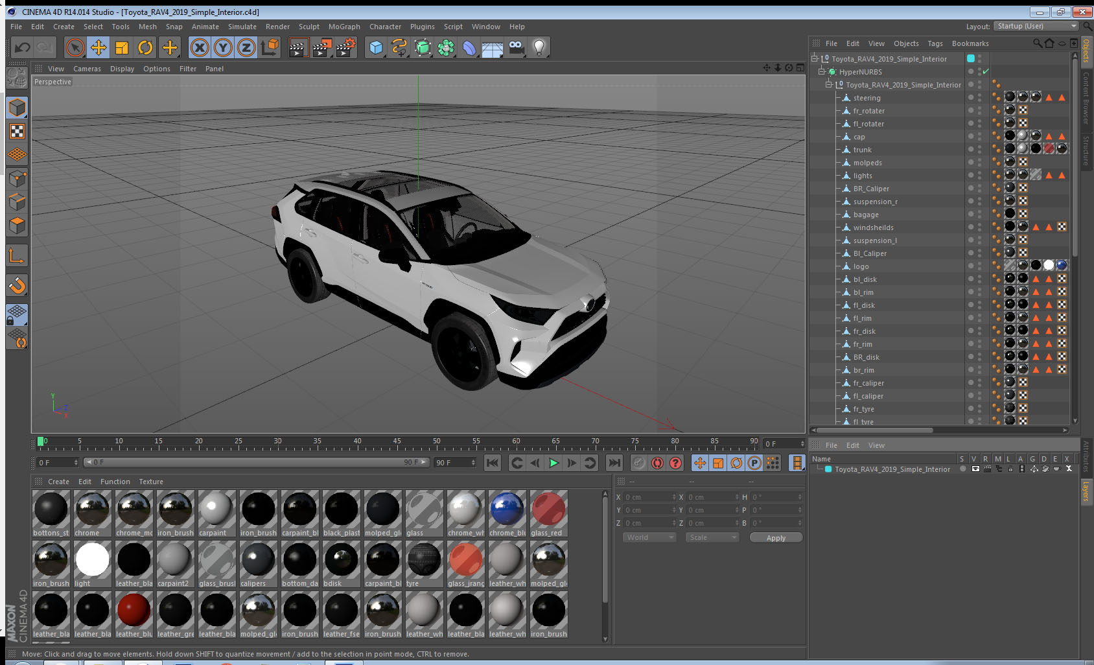Screen dimensions: 1094x665
Task: Add a Cube primitive object
Action: point(376,47)
